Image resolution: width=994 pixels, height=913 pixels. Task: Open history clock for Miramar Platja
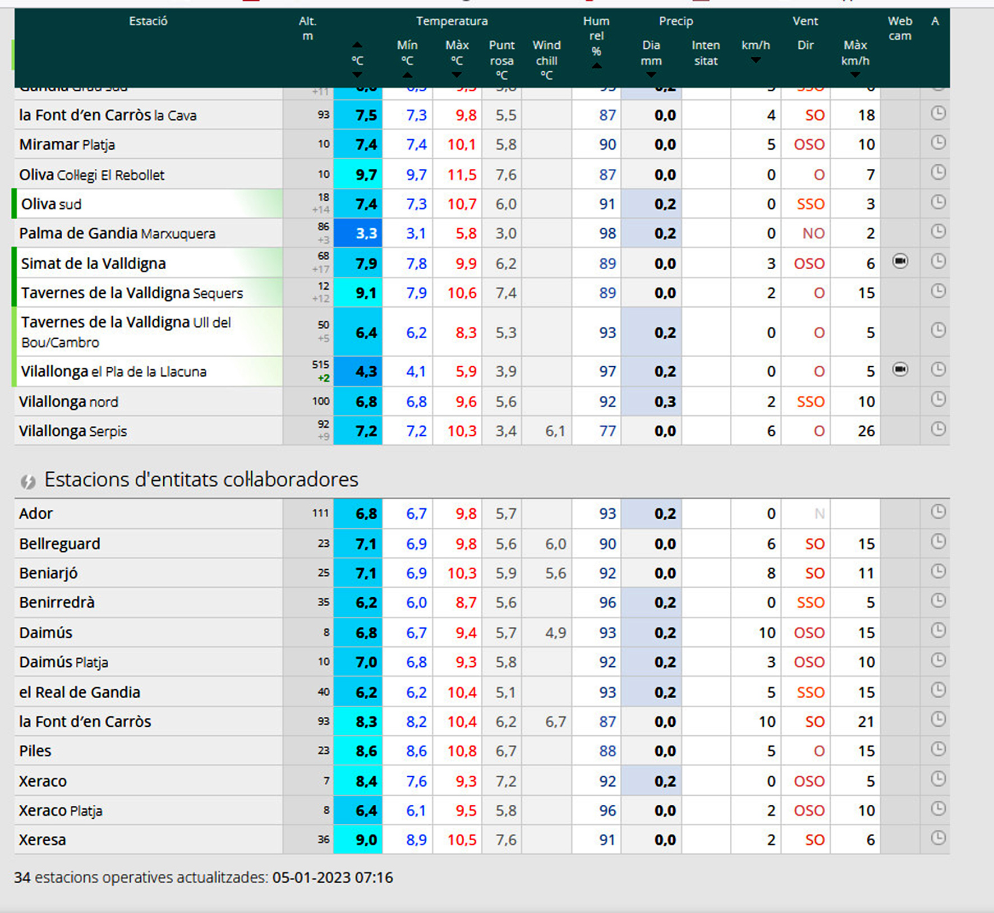point(938,142)
